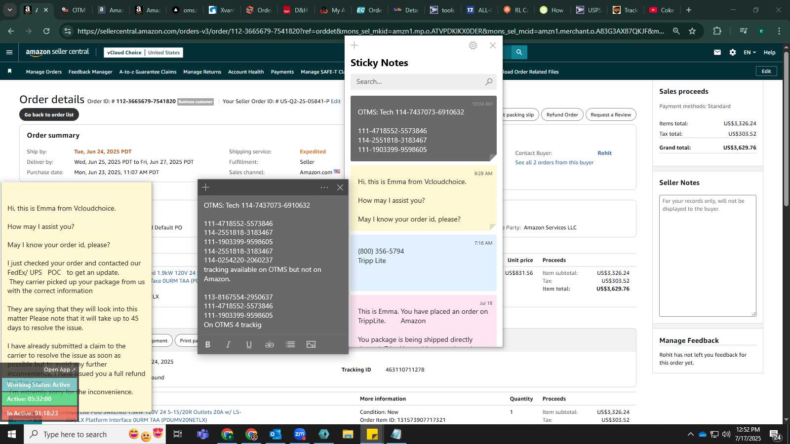Click the bookmark flag icon in the nav bar

click(x=9, y=72)
